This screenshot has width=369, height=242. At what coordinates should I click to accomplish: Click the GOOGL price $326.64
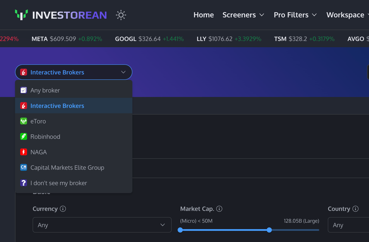149,39
